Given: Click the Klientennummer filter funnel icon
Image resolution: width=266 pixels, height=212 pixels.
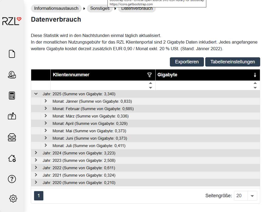Looking at the screenshot, I should click(150, 75).
